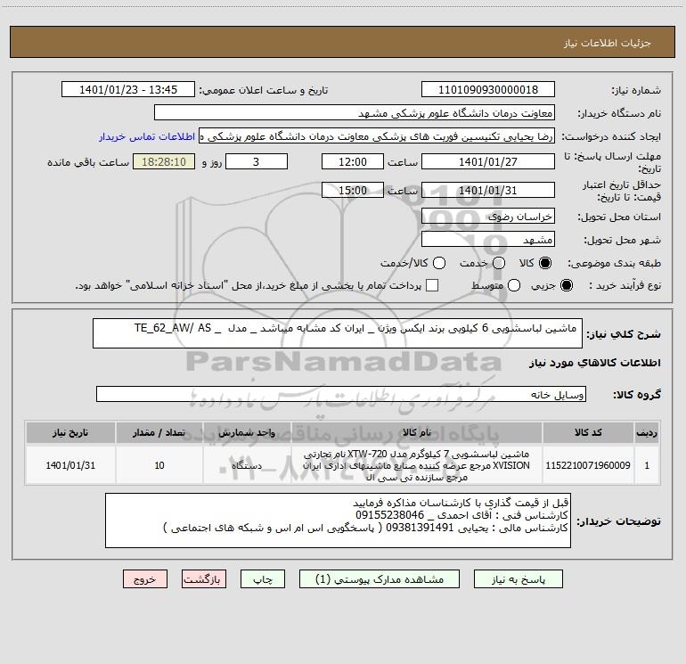
Task: Click the remaining time 18:28:10 field
Action: pos(164,161)
